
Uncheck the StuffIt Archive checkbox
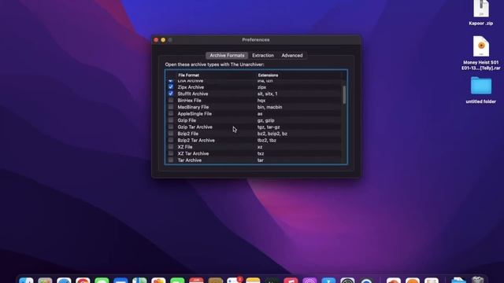[171, 94]
